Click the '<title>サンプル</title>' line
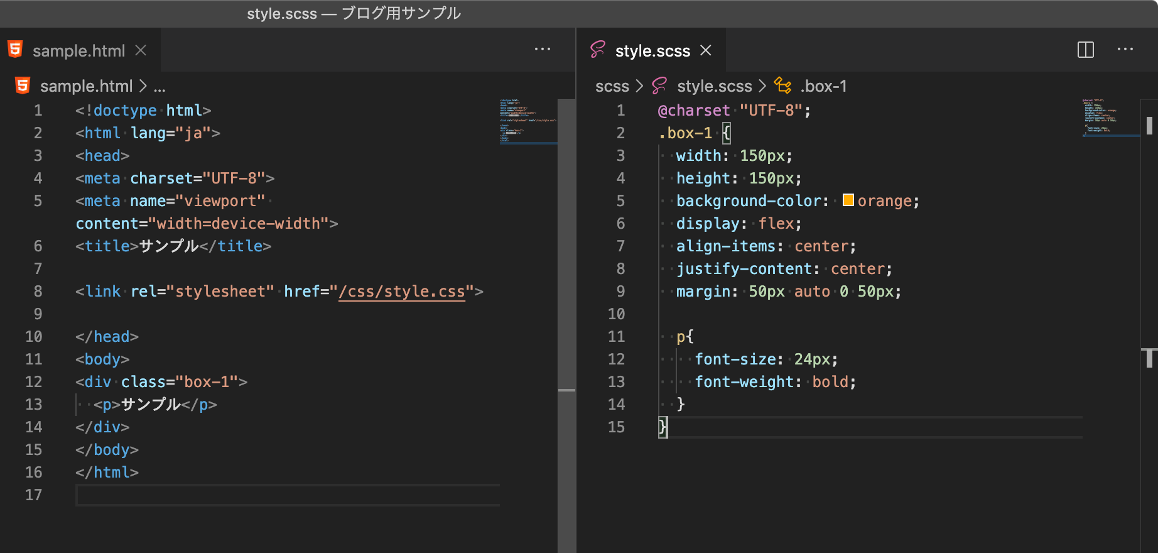 173,246
